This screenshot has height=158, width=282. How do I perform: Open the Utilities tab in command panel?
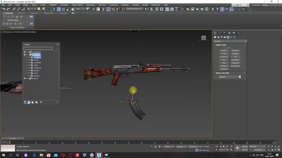pos(238,33)
